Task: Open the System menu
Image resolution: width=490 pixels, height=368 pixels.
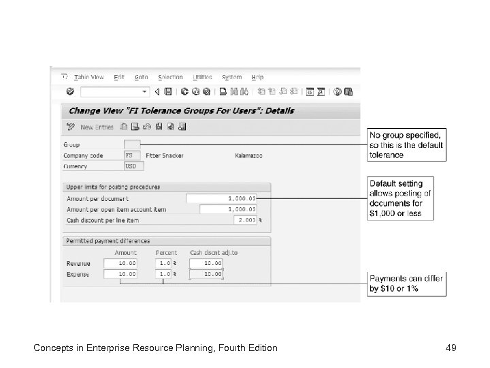Action: pos(232,77)
